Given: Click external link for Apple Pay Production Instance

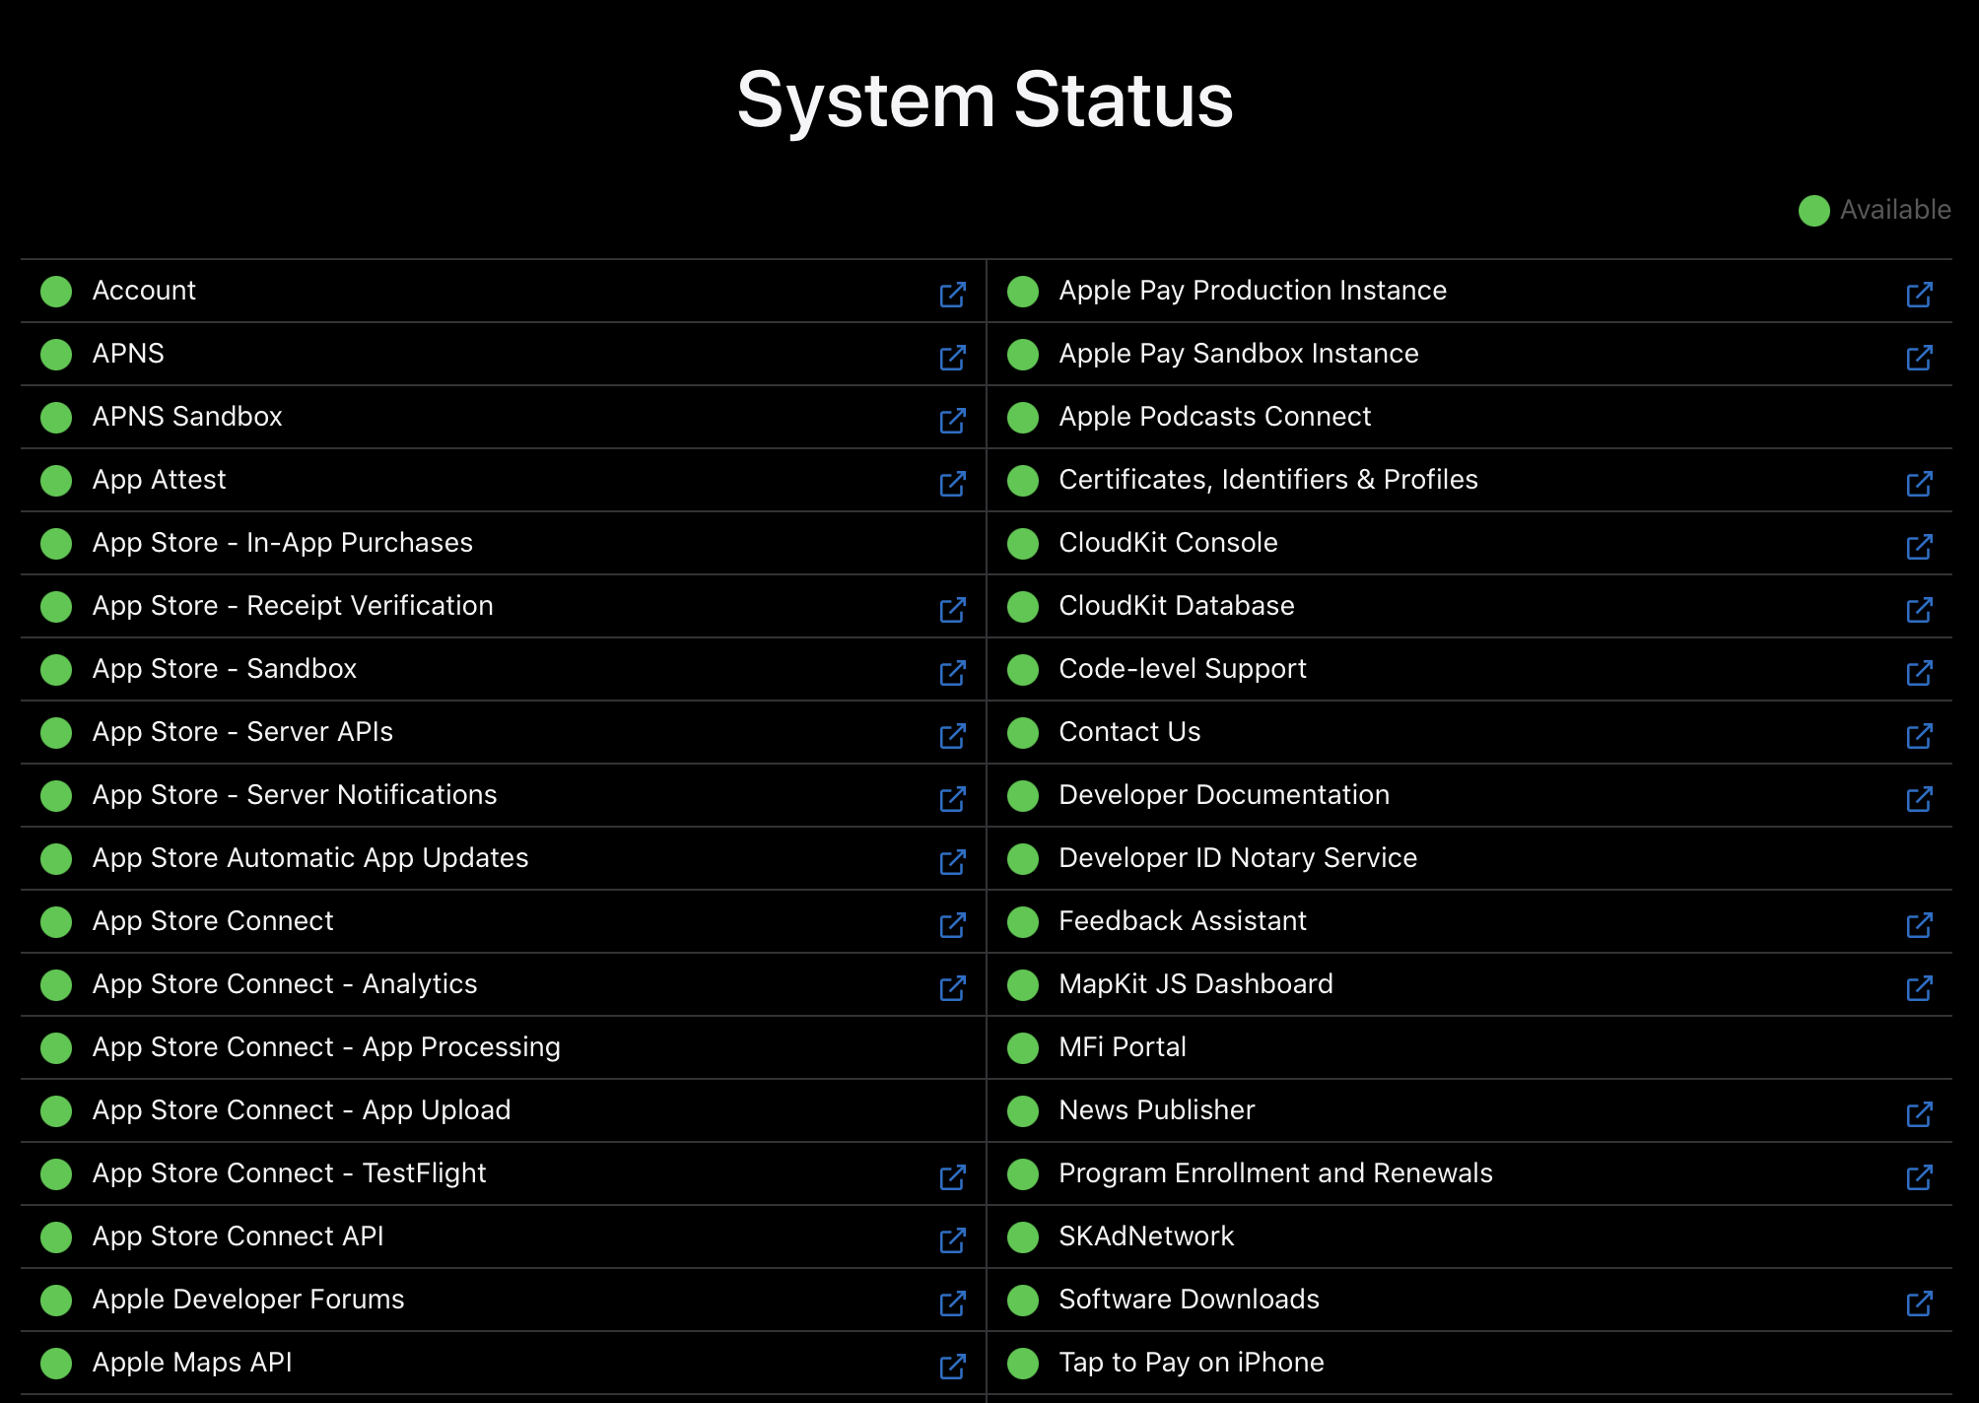Looking at the screenshot, I should (1919, 294).
